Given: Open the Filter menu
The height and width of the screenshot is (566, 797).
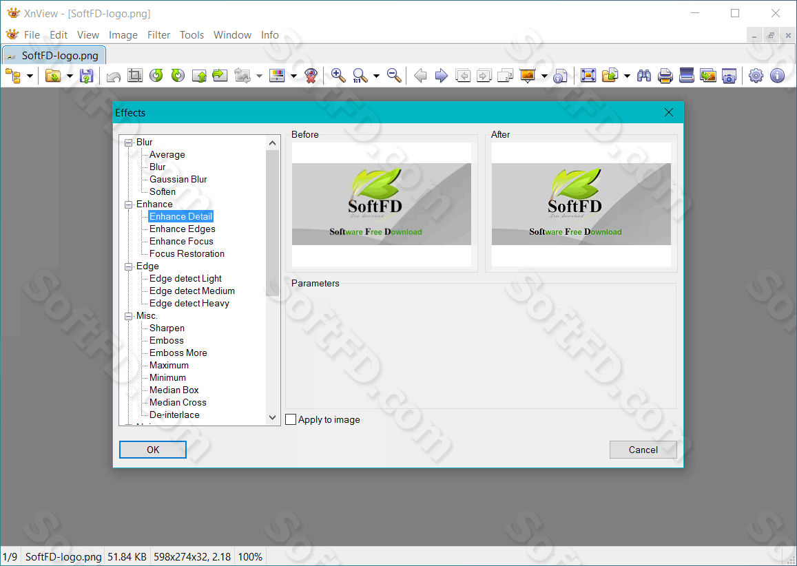Looking at the screenshot, I should coord(158,34).
